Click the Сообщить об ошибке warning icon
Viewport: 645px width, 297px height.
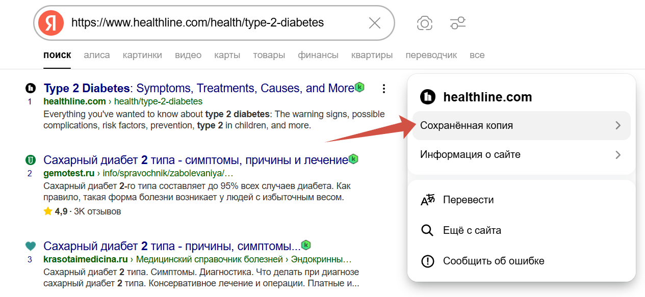[427, 261]
